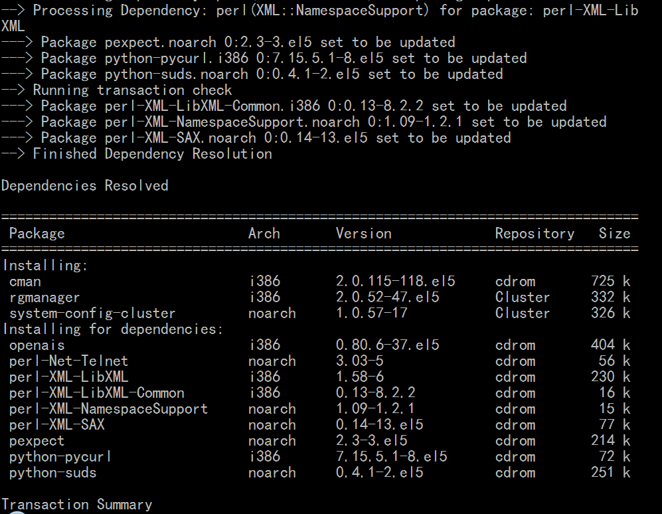Image resolution: width=662 pixels, height=514 pixels.
Task: Click the python-suds package row name
Action: 52,473
